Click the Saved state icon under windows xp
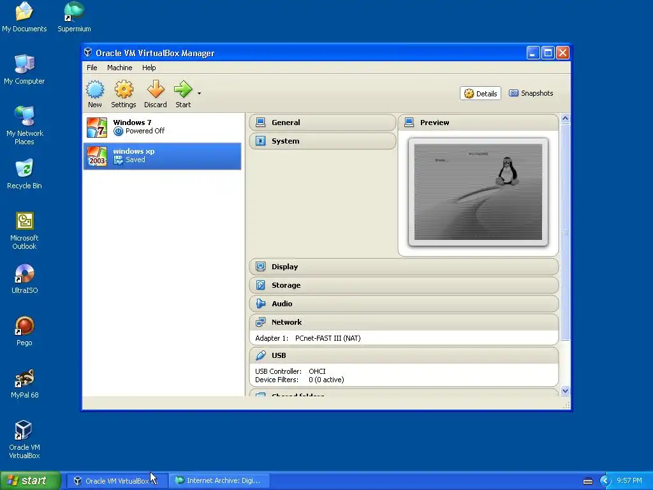Screen dimensions: 653x490 118,160
